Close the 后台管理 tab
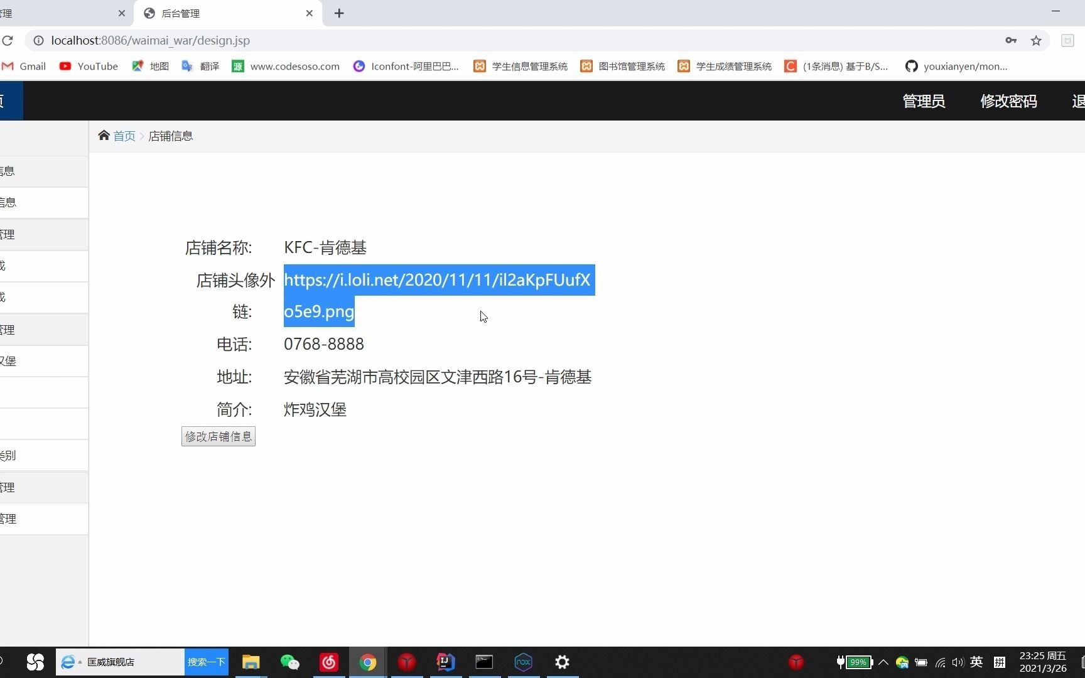The height and width of the screenshot is (678, 1085). coord(309,13)
